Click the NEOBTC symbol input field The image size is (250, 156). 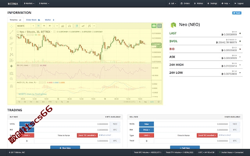[23, 26]
